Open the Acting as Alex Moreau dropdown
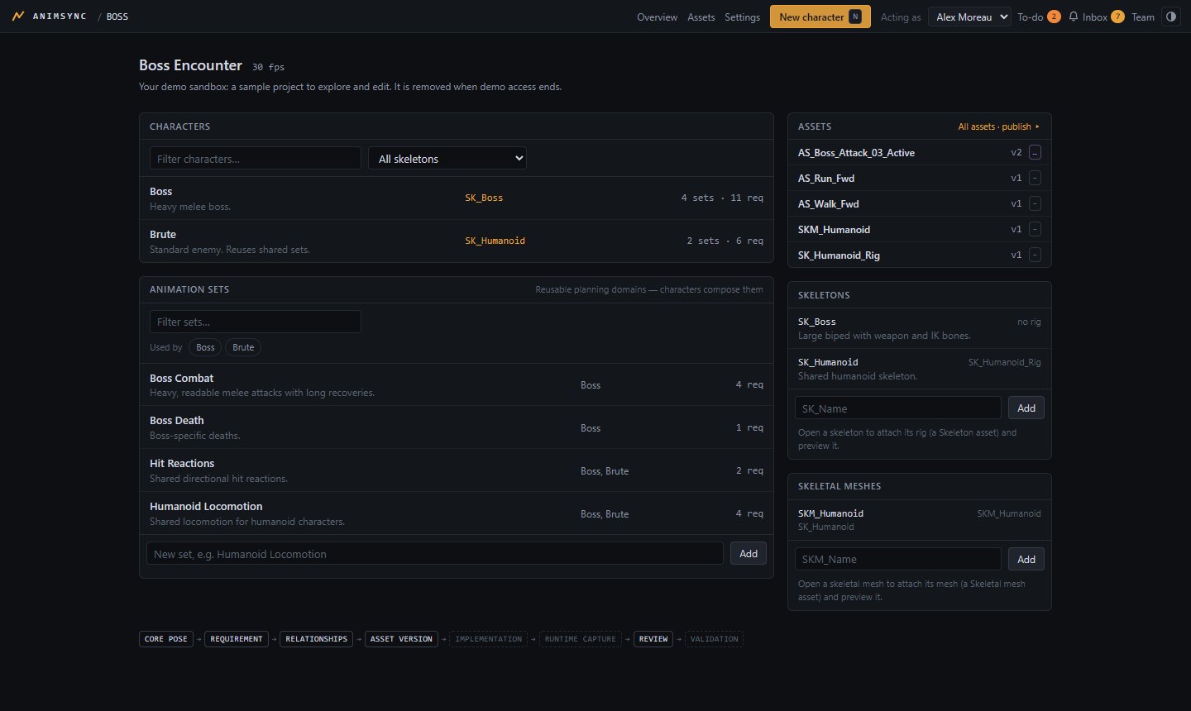Viewport: 1191px width, 711px height. 969,17
